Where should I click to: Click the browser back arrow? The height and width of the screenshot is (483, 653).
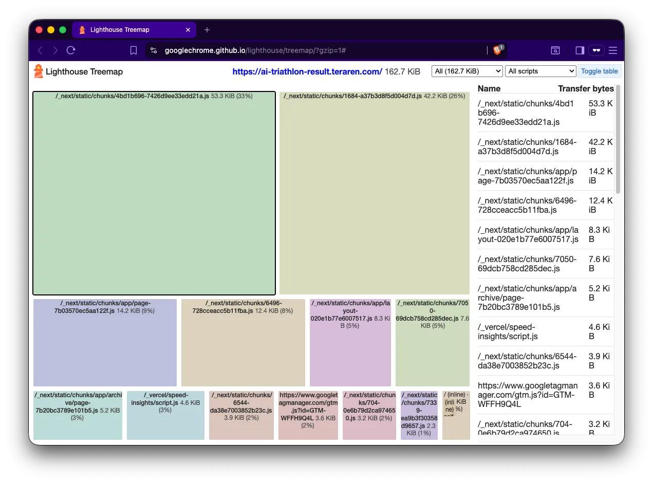(40, 50)
